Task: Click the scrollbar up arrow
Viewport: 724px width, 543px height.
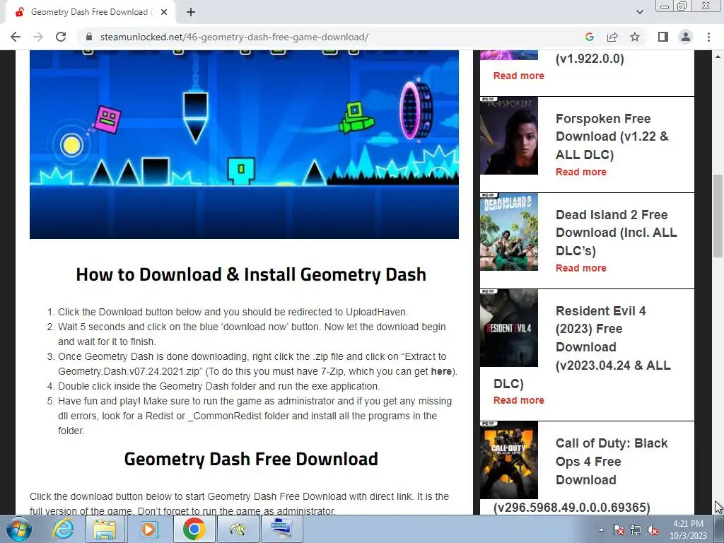Action: point(718,57)
